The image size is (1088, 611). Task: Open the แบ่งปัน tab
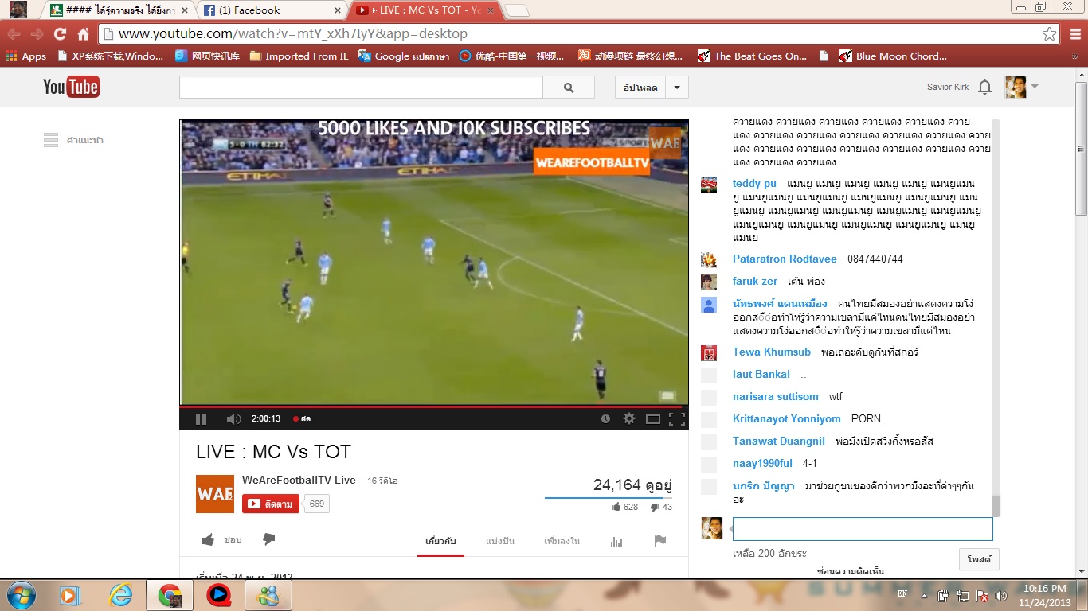500,541
